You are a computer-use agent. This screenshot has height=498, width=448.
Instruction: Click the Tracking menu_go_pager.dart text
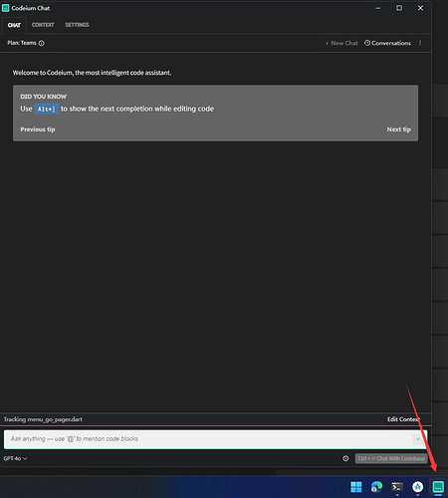43,419
